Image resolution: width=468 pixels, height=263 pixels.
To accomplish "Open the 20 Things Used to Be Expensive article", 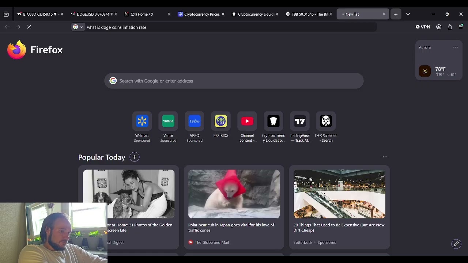I will coord(339,228).
